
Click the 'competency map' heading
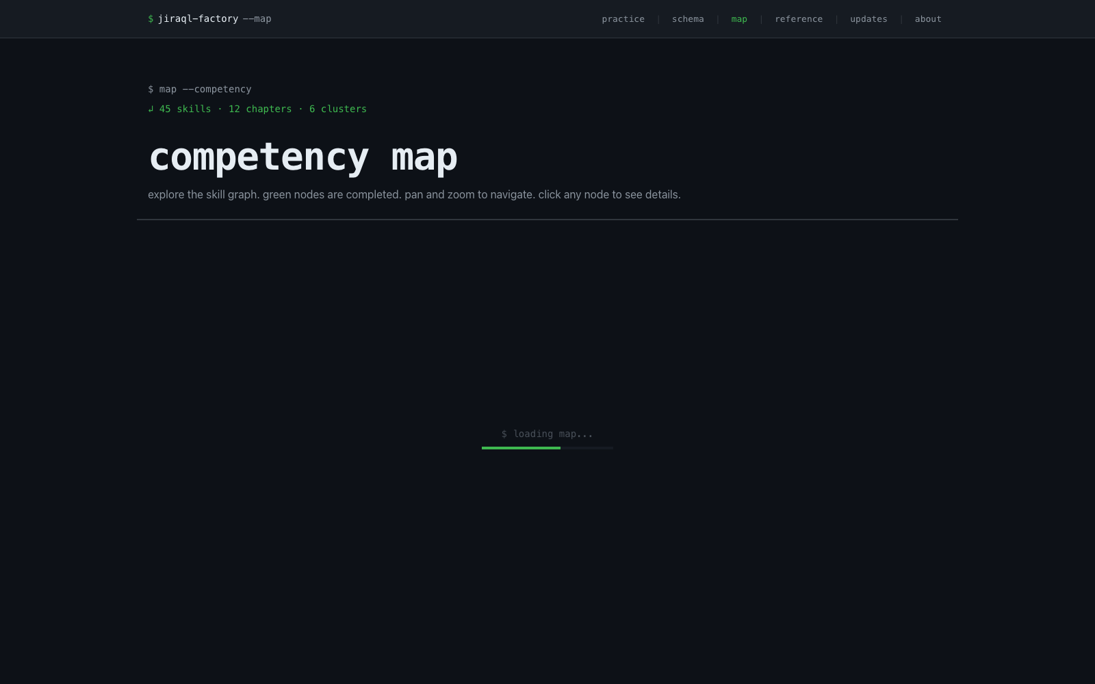point(303,157)
